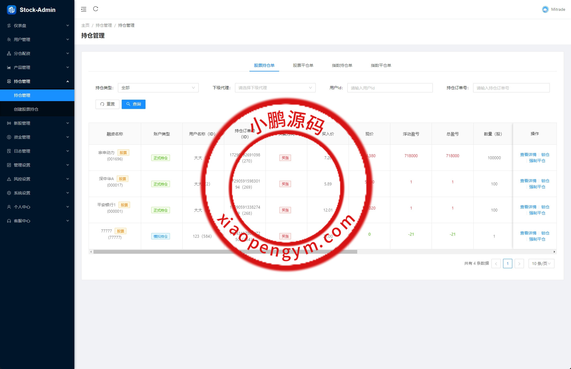Switch to the 指数持仓单 tab
Screen dimensions: 571x369
pyautogui.click(x=342, y=65)
